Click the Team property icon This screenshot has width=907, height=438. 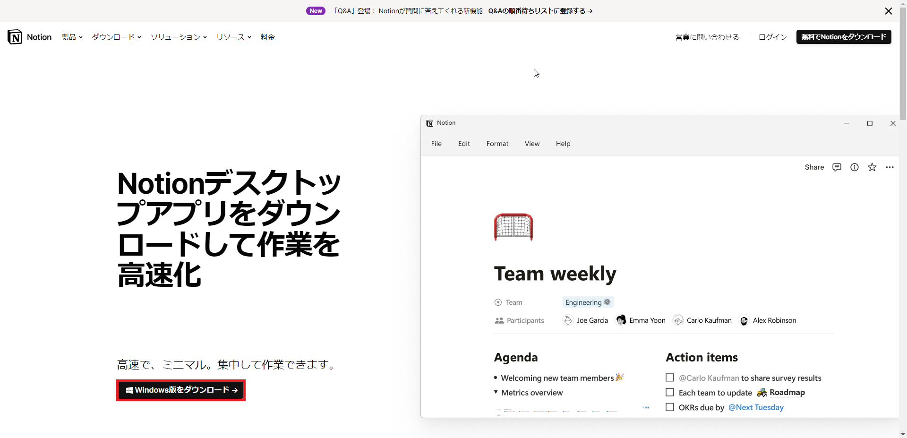[498, 302]
